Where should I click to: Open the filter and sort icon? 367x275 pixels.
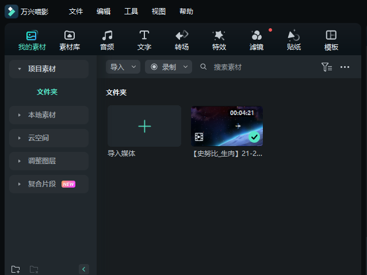(327, 67)
